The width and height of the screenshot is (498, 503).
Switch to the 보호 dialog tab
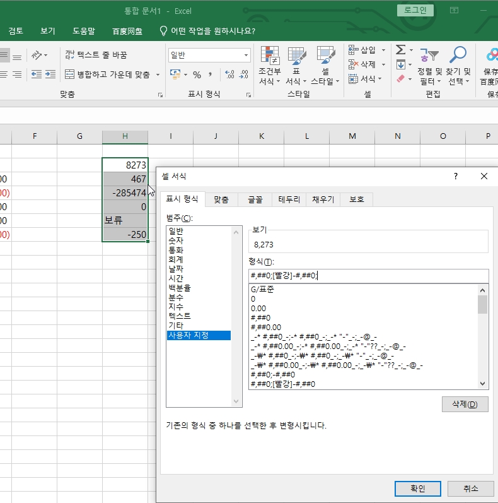point(357,199)
